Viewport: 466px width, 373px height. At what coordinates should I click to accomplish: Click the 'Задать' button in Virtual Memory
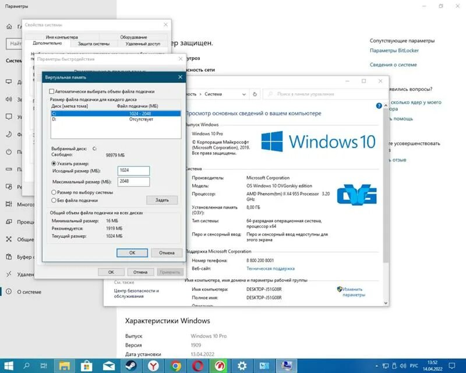(x=162, y=200)
